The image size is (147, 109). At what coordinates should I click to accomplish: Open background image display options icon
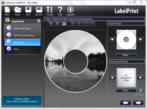pos(141,90)
